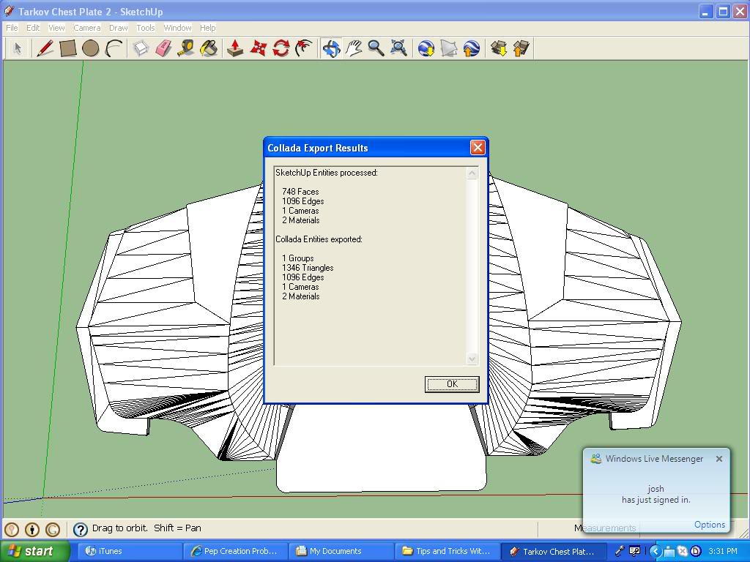Click OK in Collada Export Results
This screenshot has height=562, width=750.
452,384
